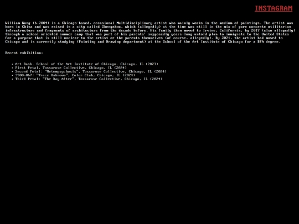299x224 pixels.
Task: Select the Third Petal The Day After entry
Action: click(89, 79)
